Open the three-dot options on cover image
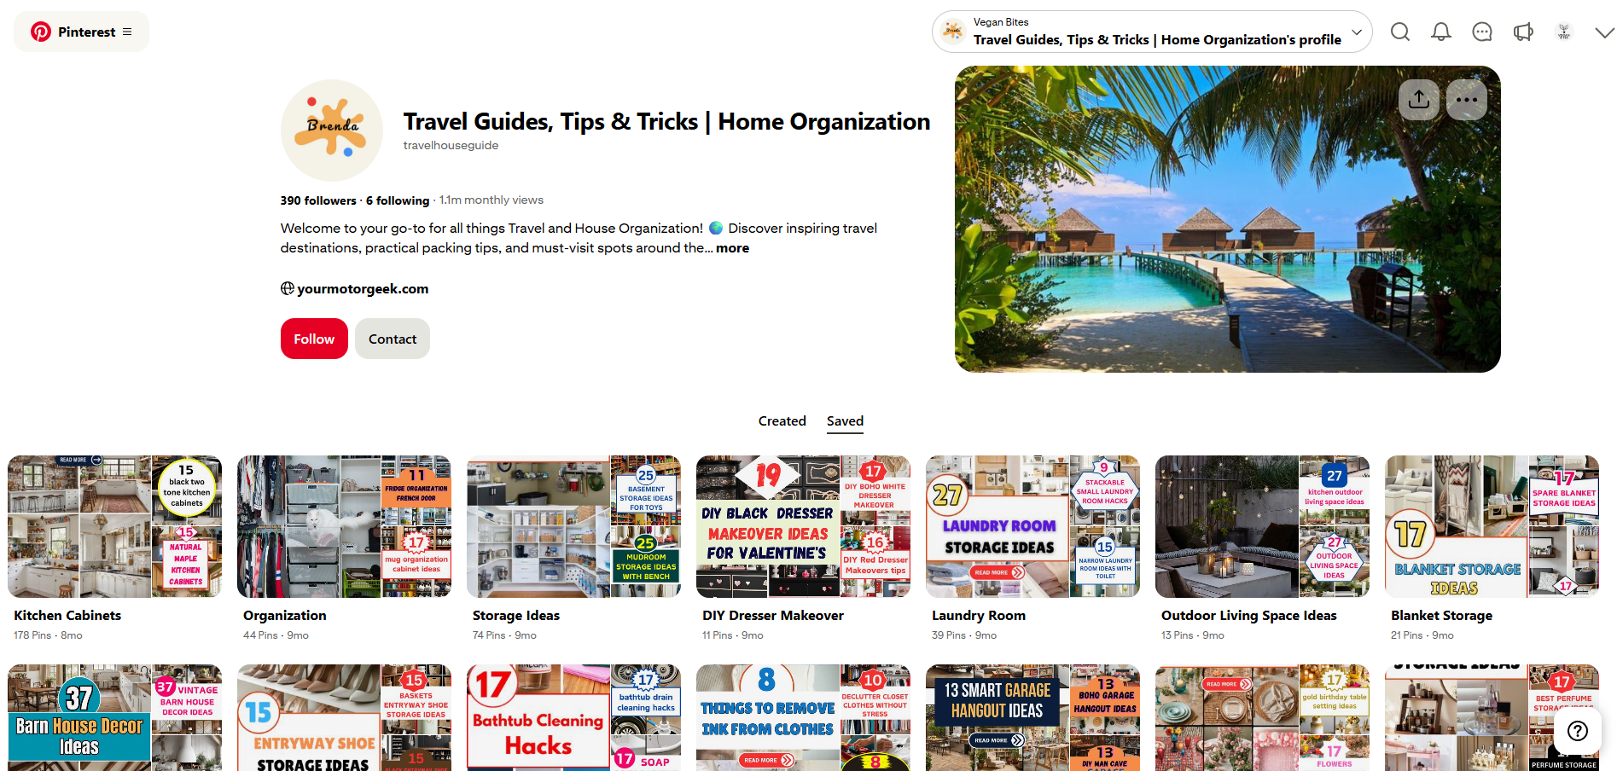Viewport: 1617px width, 771px height. click(1467, 100)
